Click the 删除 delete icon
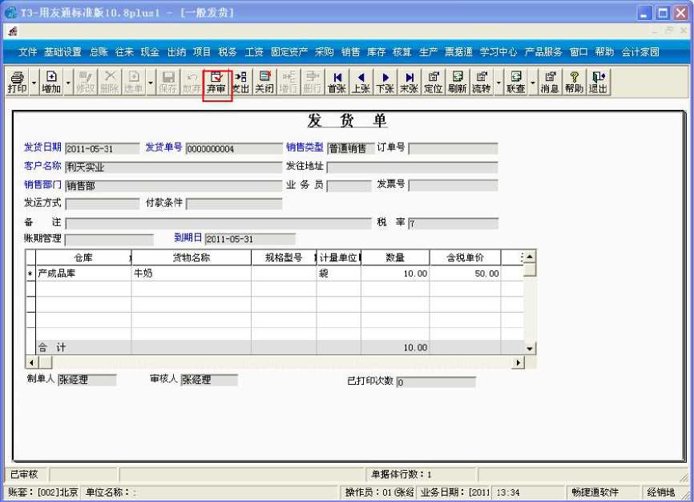The width and height of the screenshot is (694, 502). point(109,83)
